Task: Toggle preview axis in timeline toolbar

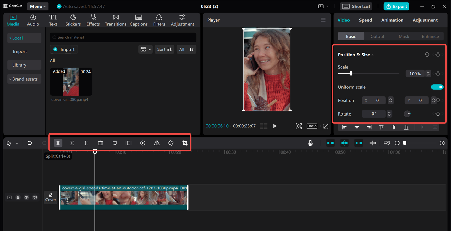Action: (373, 143)
